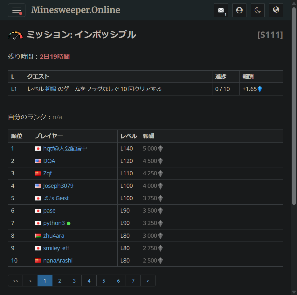
Task: Select pagination page 4
Action: pyautogui.click(x=89, y=281)
